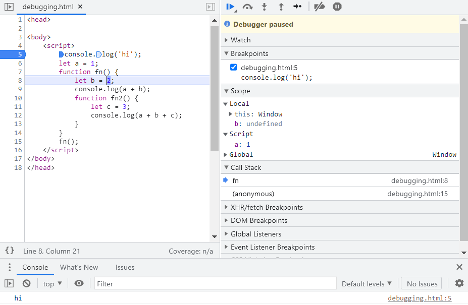Open the top JavaScript context dropdown
This screenshot has height=305, width=468.
tap(52, 283)
